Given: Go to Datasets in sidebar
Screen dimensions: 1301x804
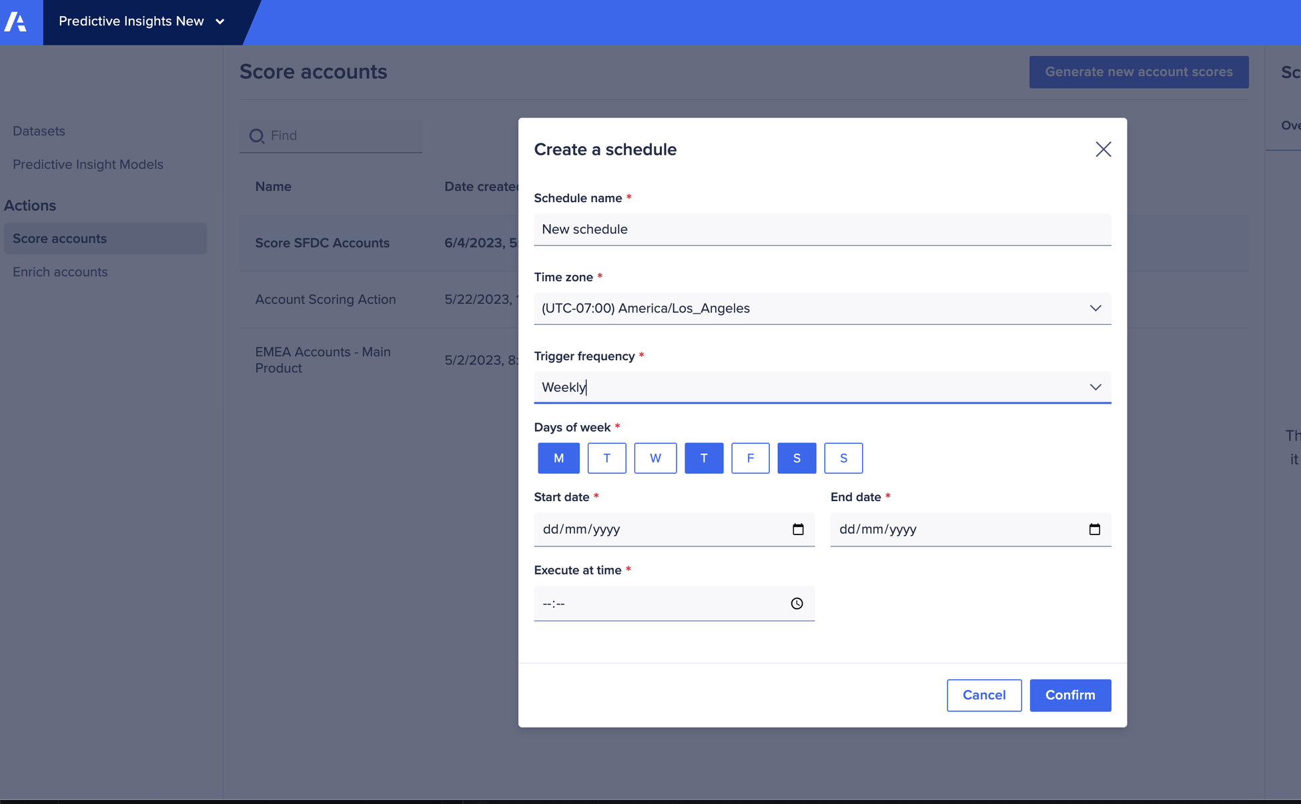Looking at the screenshot, I should [x=39, y=131].
